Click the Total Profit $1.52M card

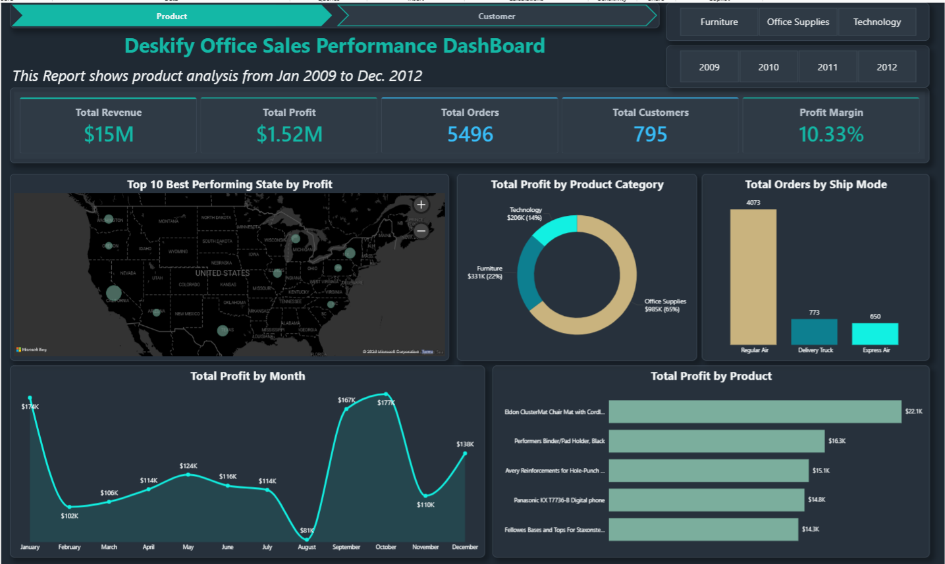point(289,126)
